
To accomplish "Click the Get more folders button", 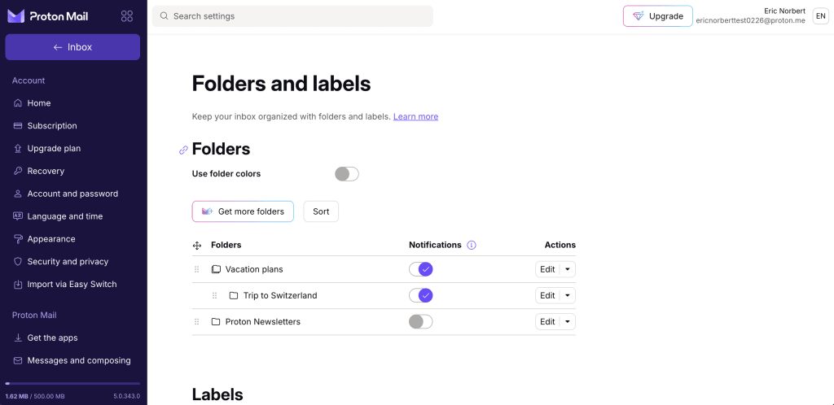I will pyautogui.click(x=243, y=211).
